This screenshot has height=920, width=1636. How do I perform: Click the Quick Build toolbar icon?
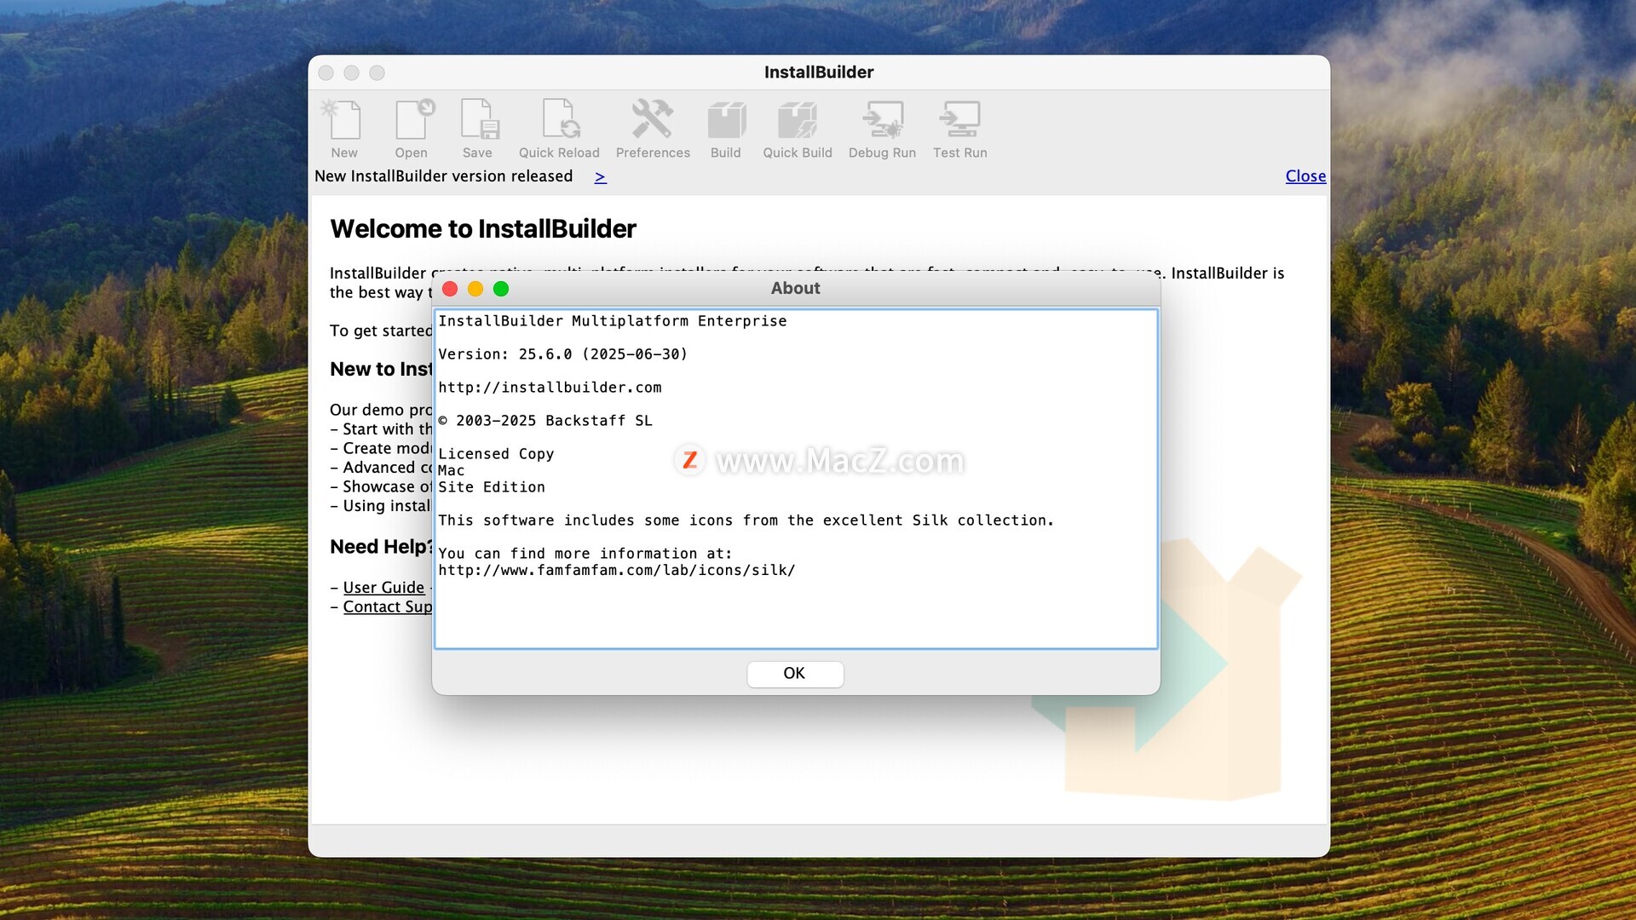(x=798, y=120)
